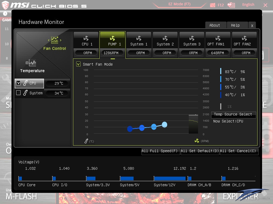This screenshot has height=204, width=273.
Task: Select the 70°C / 5% curve marker
Action: click(x=221, y=79)
